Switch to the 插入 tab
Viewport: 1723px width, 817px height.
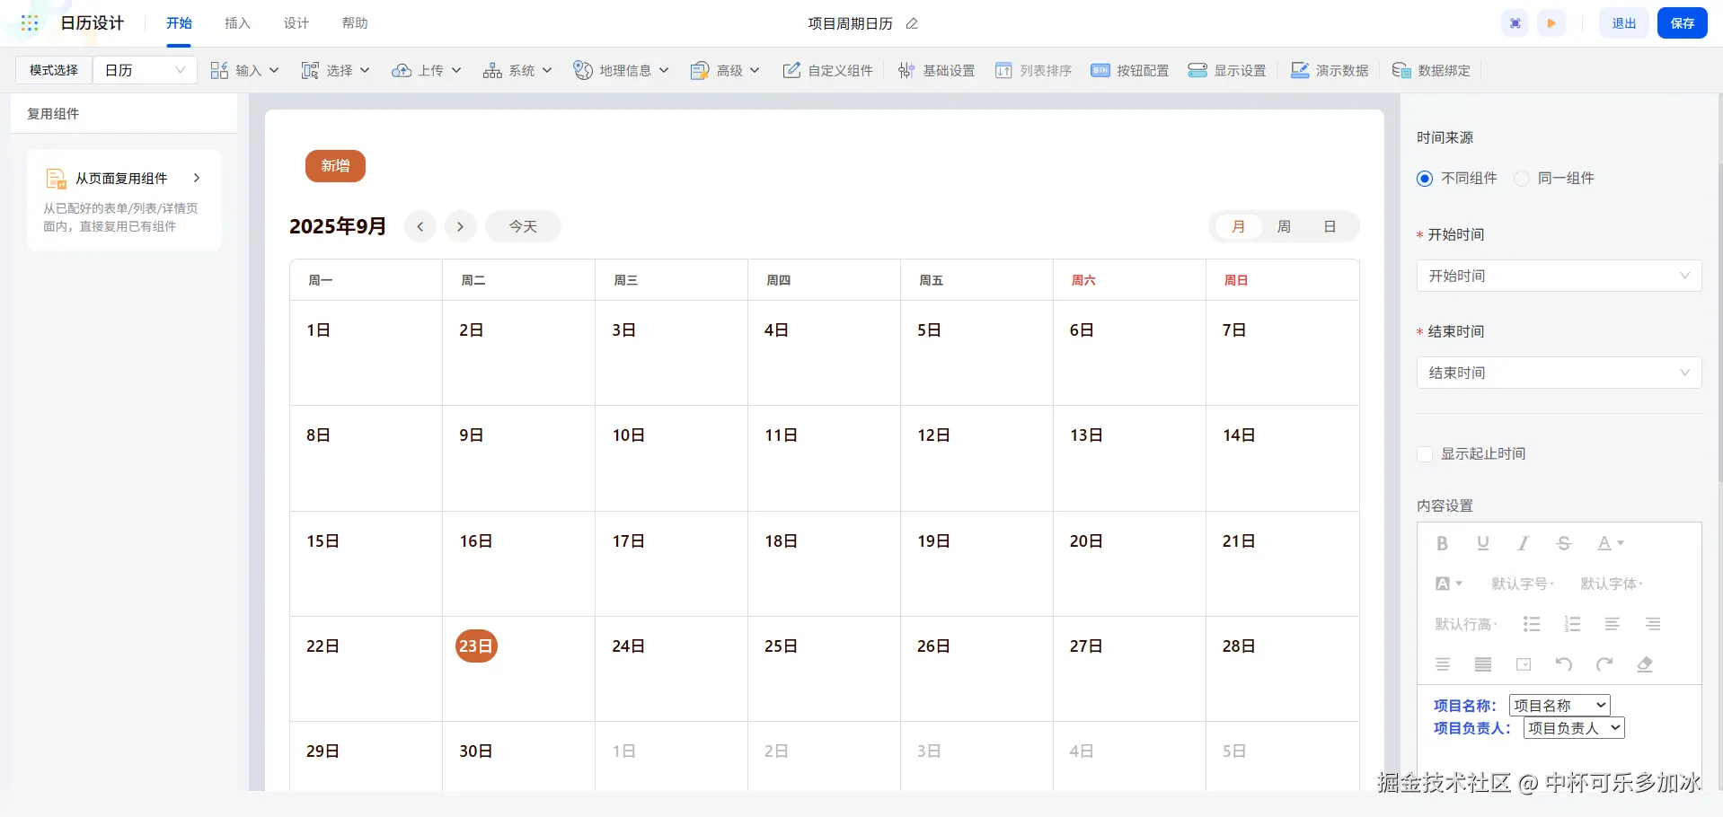pyautogui.click(x=237, y=23)
